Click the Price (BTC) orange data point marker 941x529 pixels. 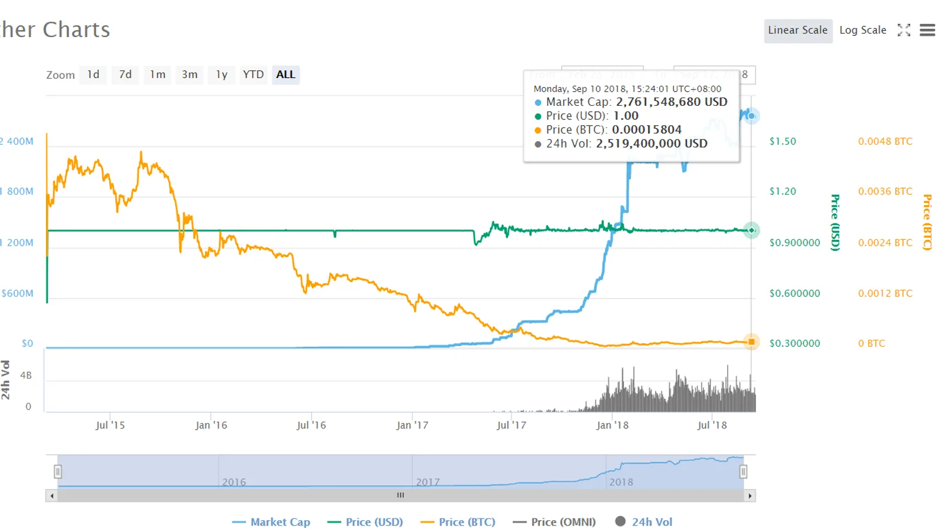point(751,341)
